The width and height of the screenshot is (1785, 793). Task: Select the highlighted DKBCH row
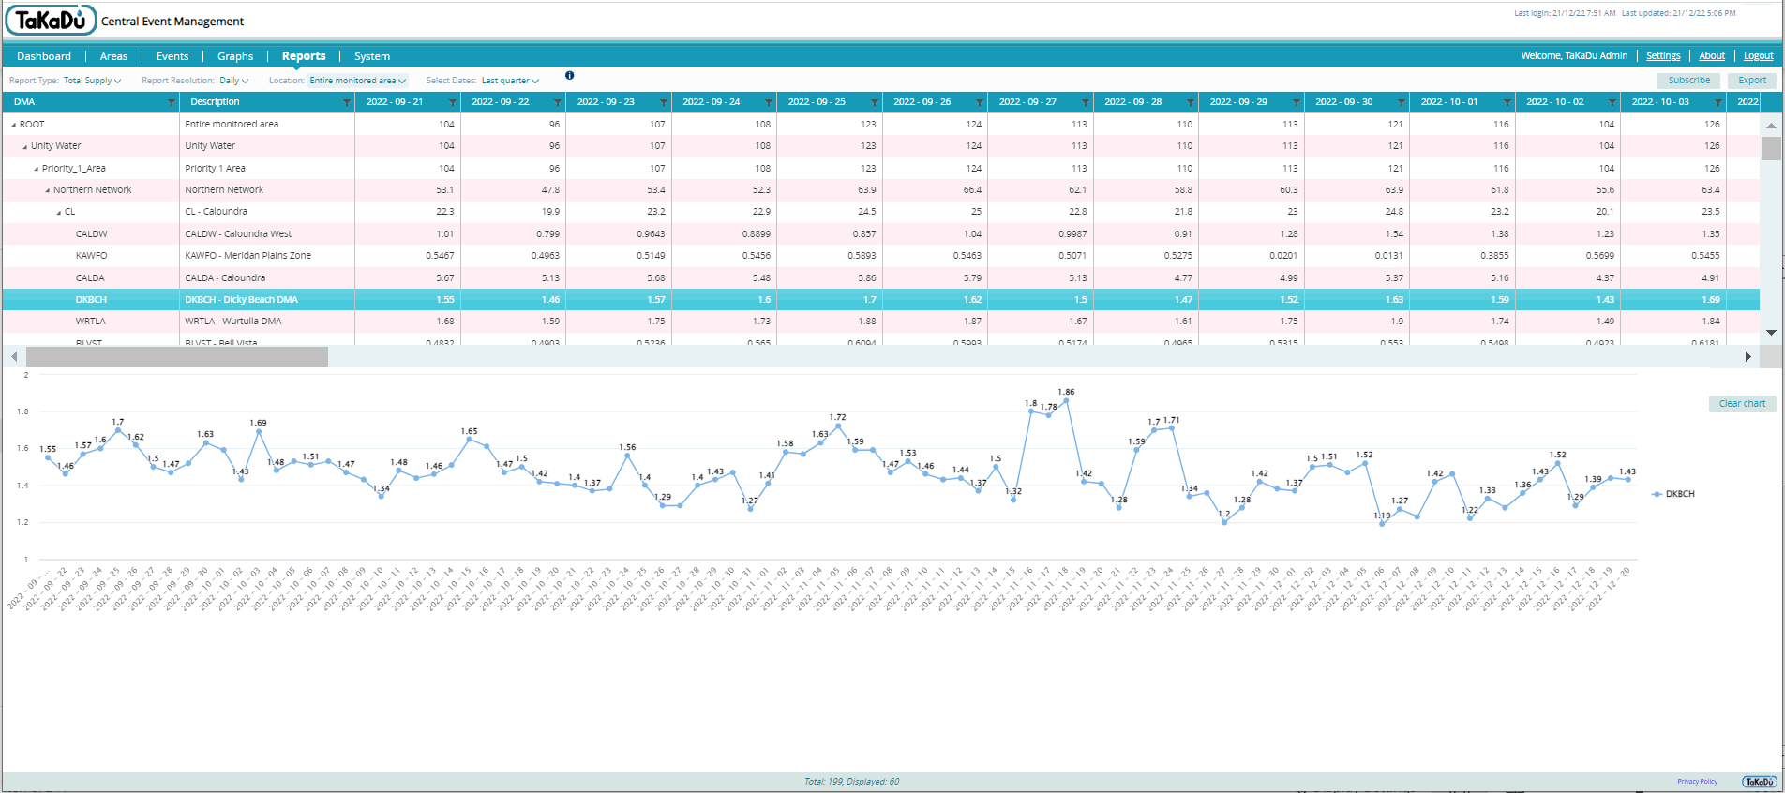click(881, 300)
